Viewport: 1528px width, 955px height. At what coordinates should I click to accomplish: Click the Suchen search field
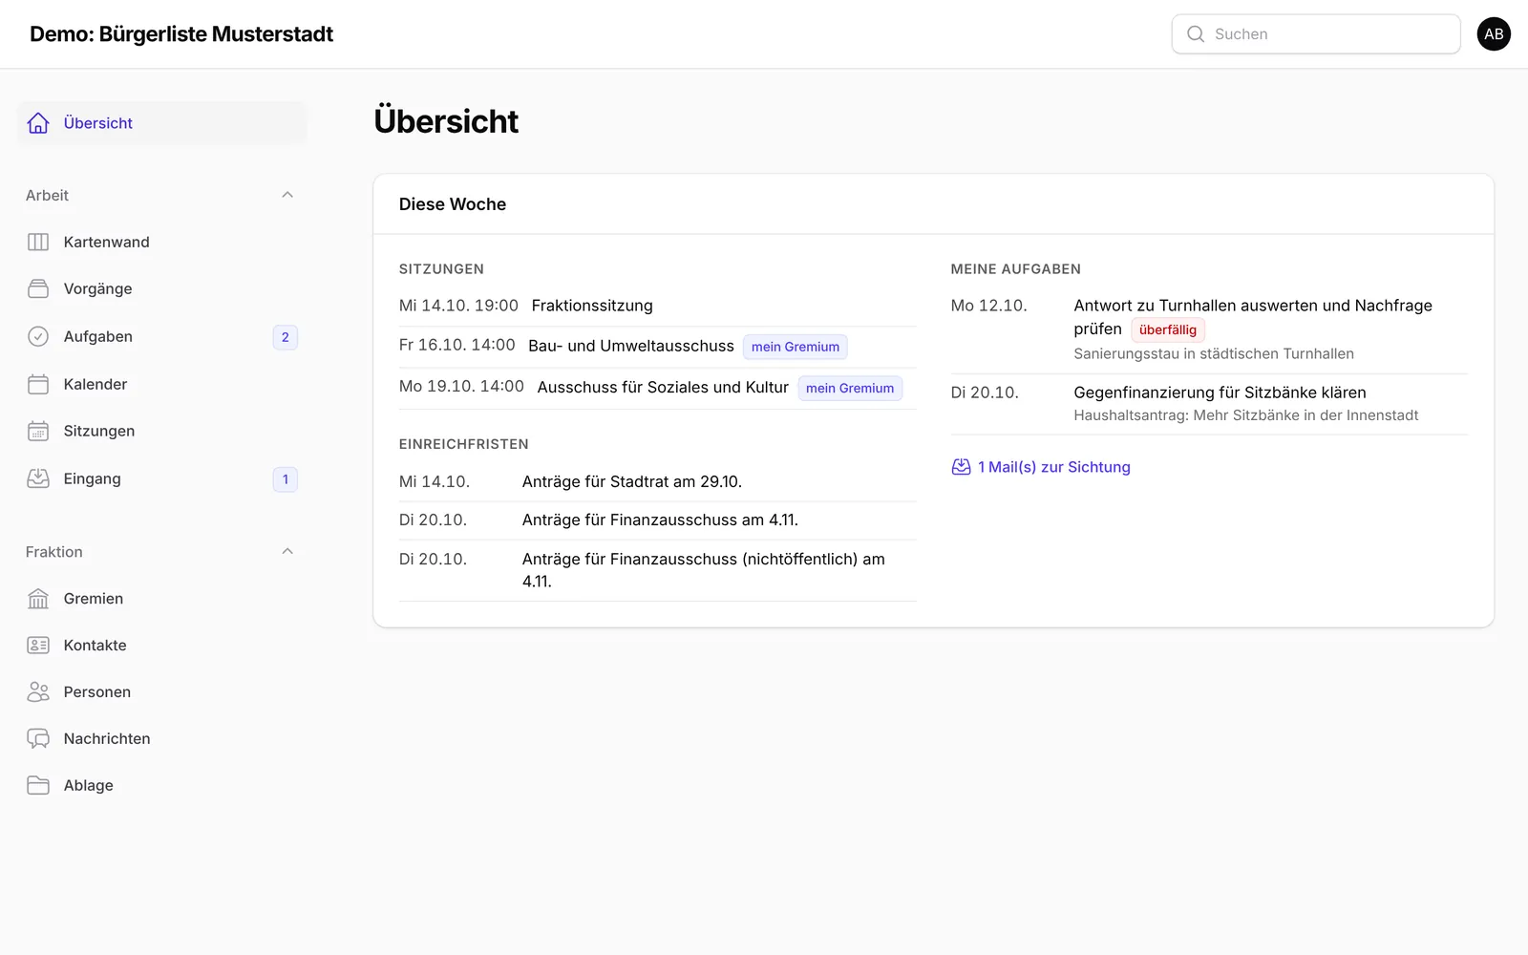pos(1316,34)
